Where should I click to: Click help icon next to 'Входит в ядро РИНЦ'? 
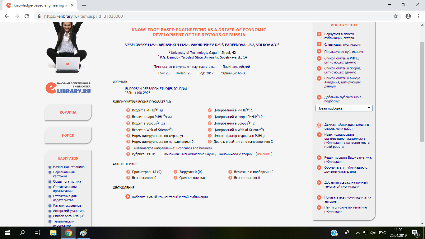tap(128, 117)
